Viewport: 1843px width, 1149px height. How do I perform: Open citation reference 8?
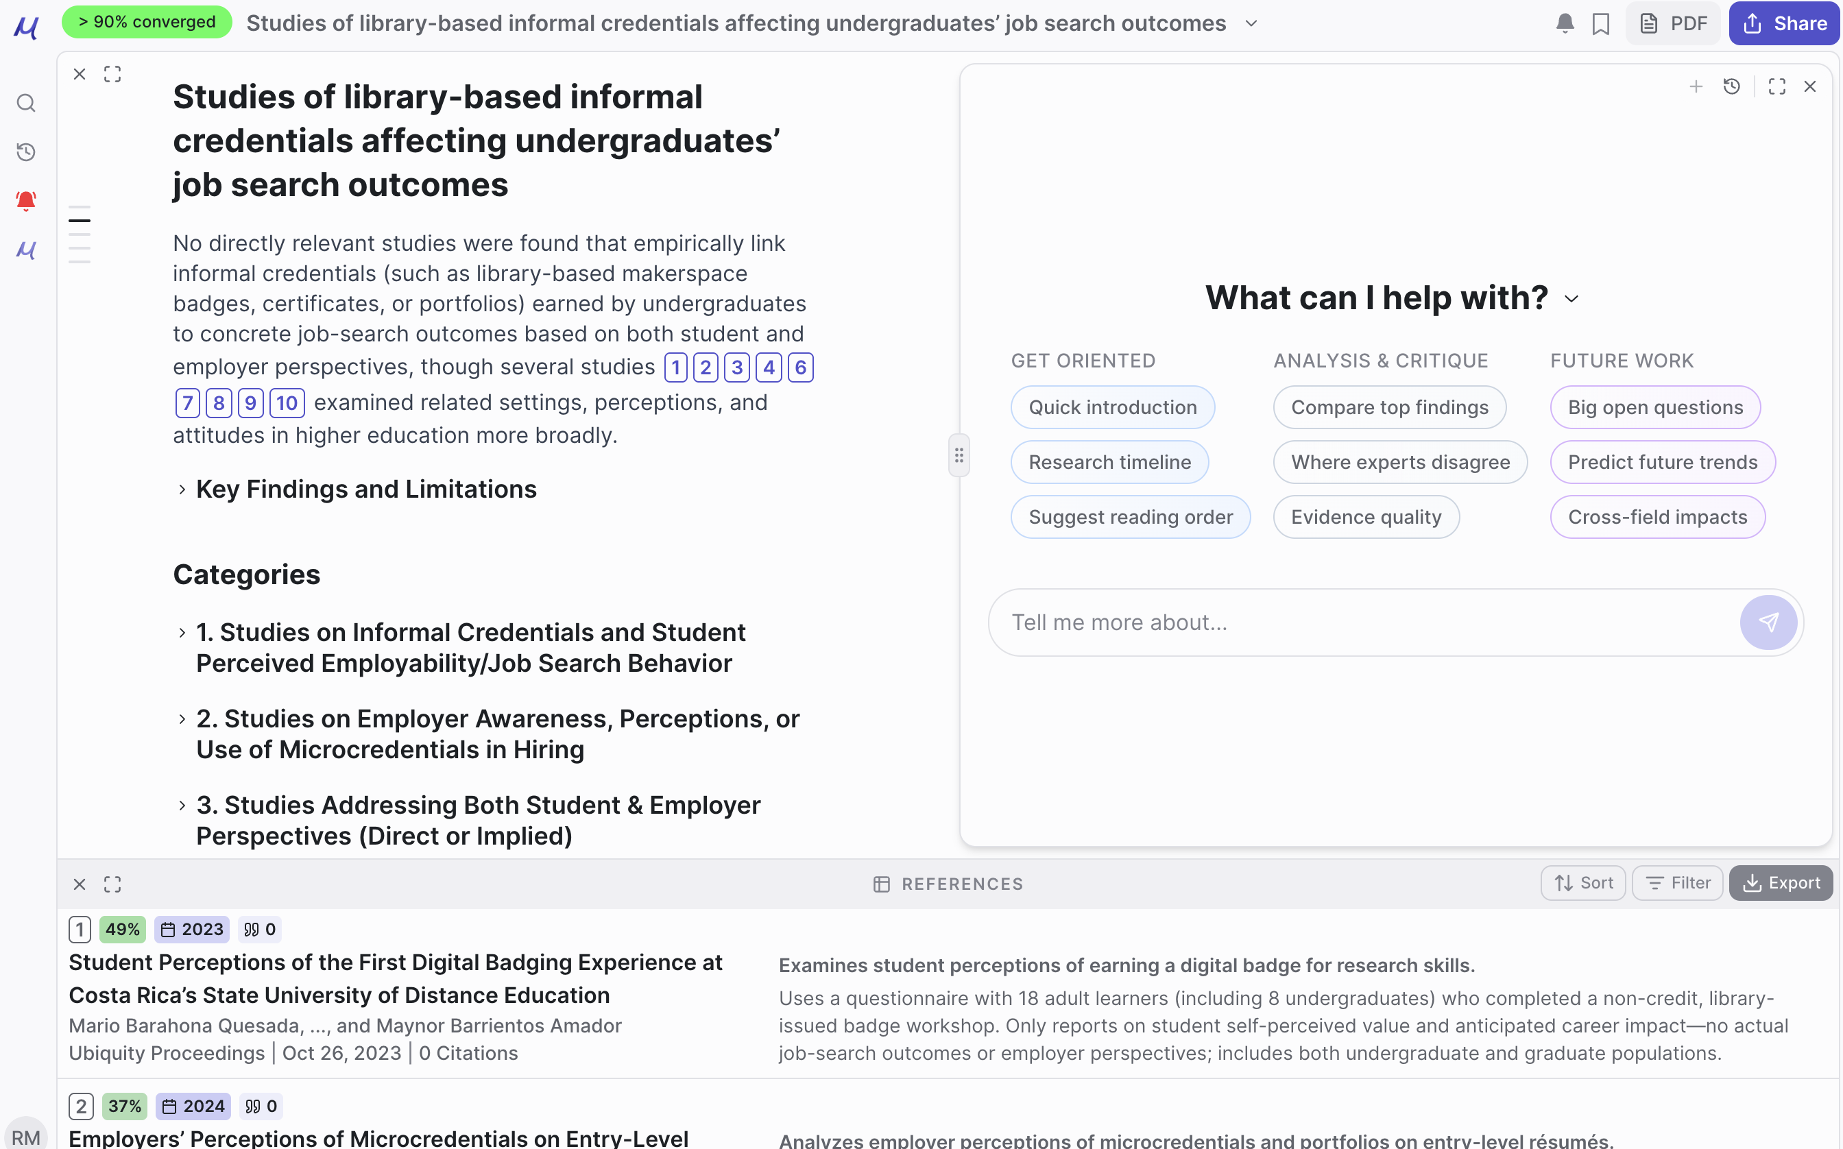[x=219, y=402]
